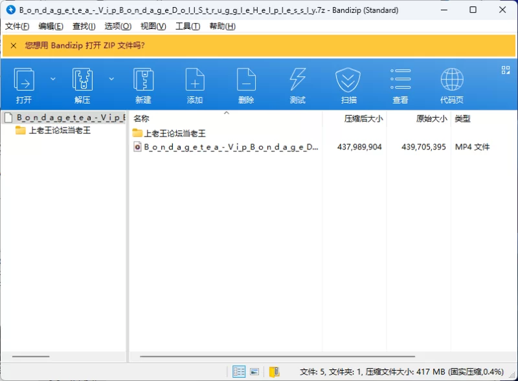Click the MP4 video file icon
Viewport: 518px width, 381px height.
click(137, 147)
